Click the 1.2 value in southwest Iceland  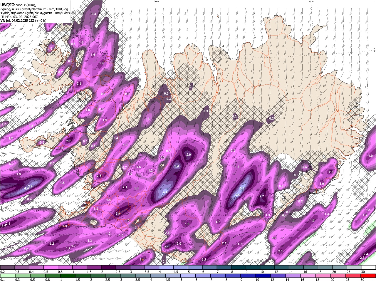(x=150, y=170)
